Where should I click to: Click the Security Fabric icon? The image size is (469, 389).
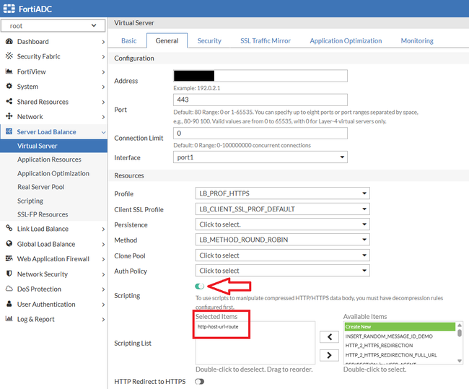click(9, 56)
